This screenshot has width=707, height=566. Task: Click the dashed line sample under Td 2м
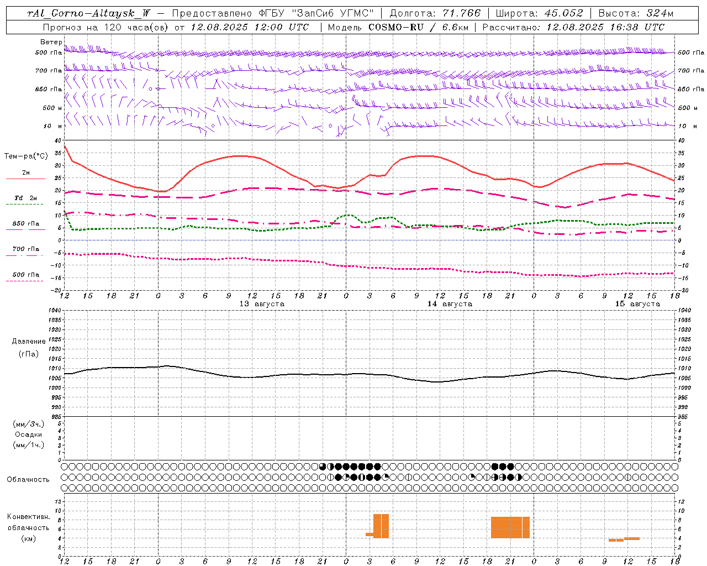[24, 205]
